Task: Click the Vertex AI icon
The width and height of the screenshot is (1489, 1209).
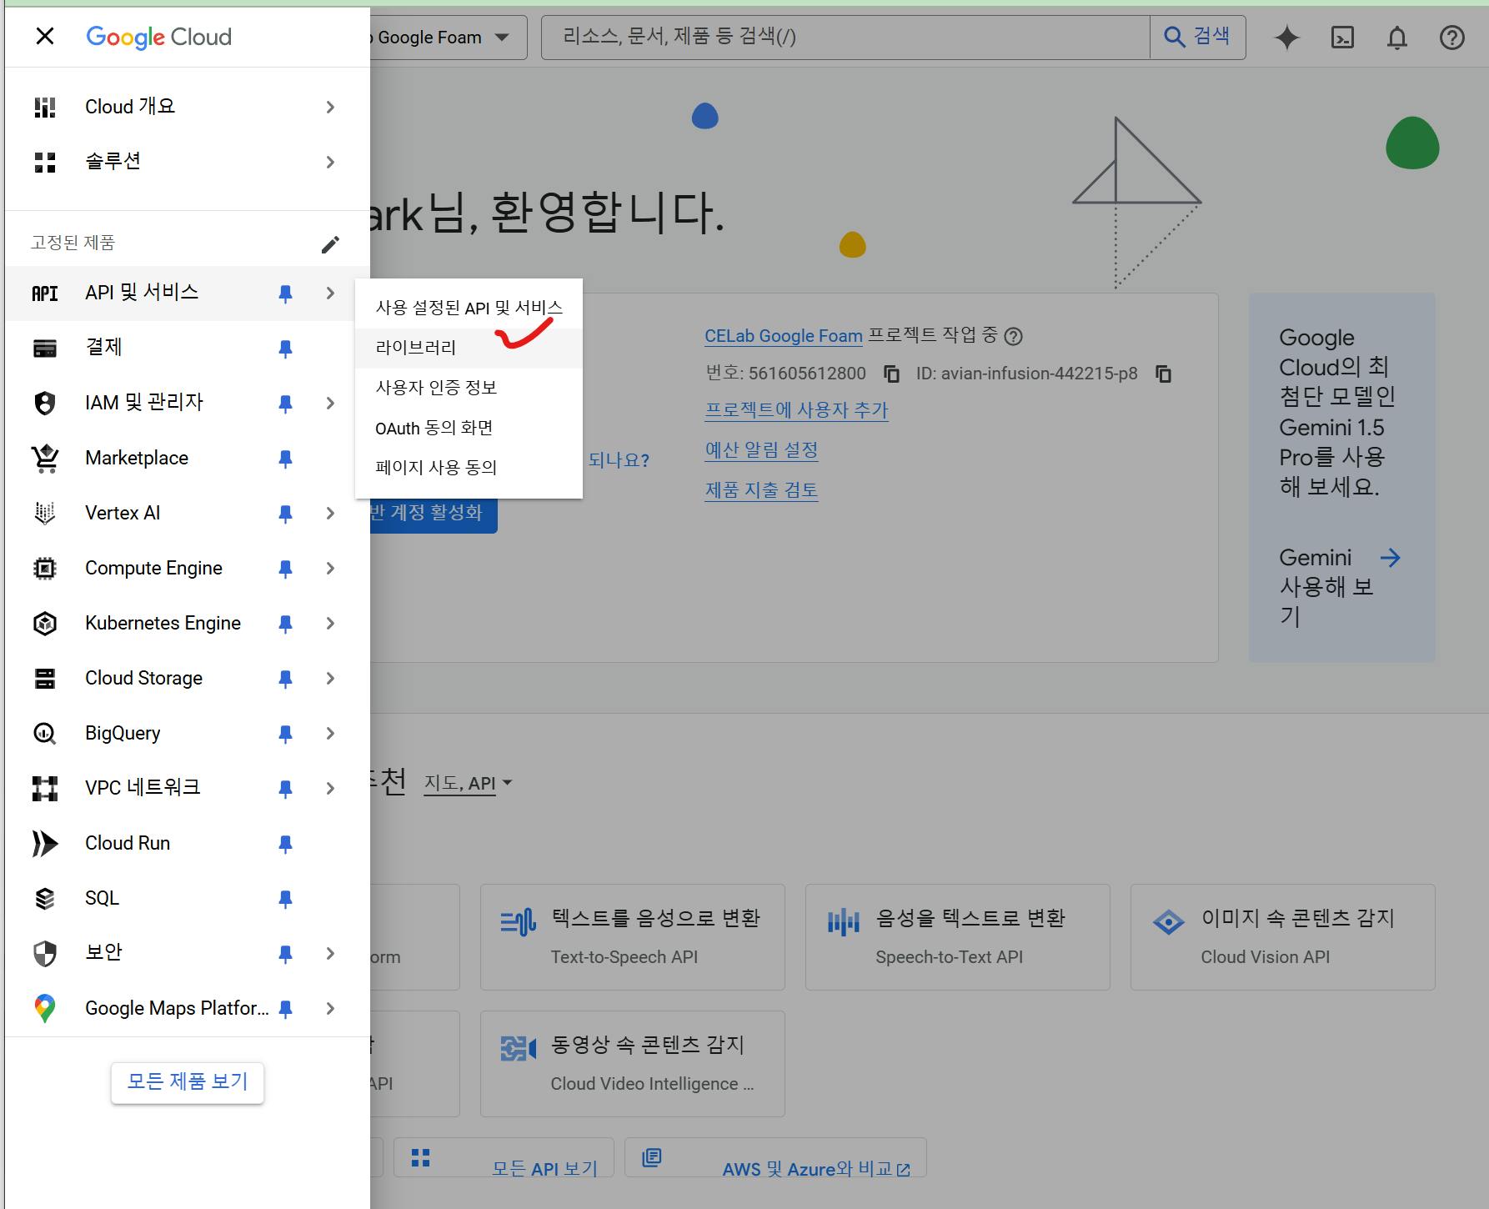Action: point(45,513)
